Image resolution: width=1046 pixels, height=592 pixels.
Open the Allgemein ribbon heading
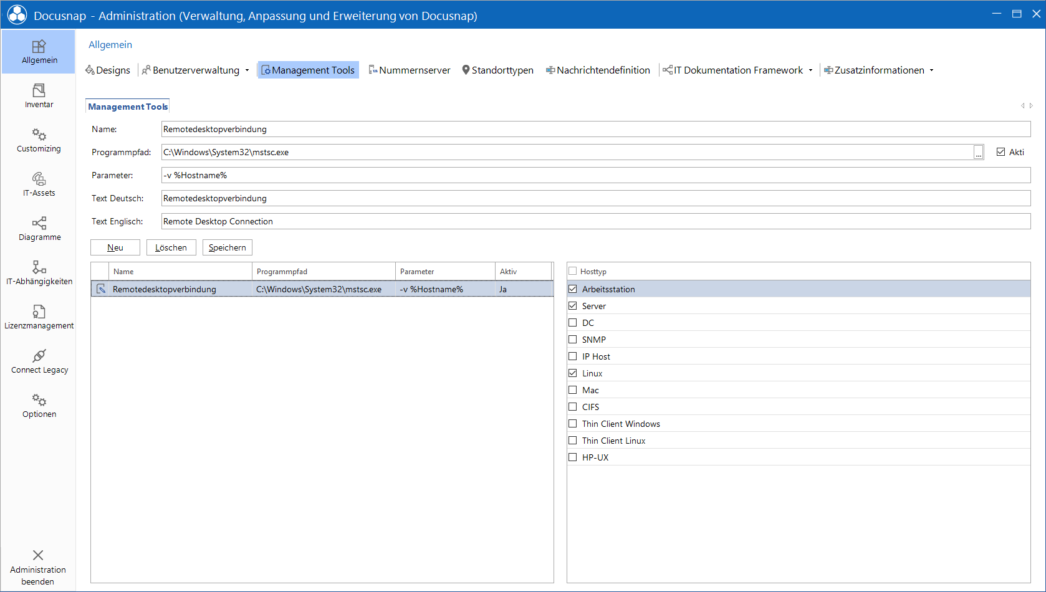tap(110, 45)
